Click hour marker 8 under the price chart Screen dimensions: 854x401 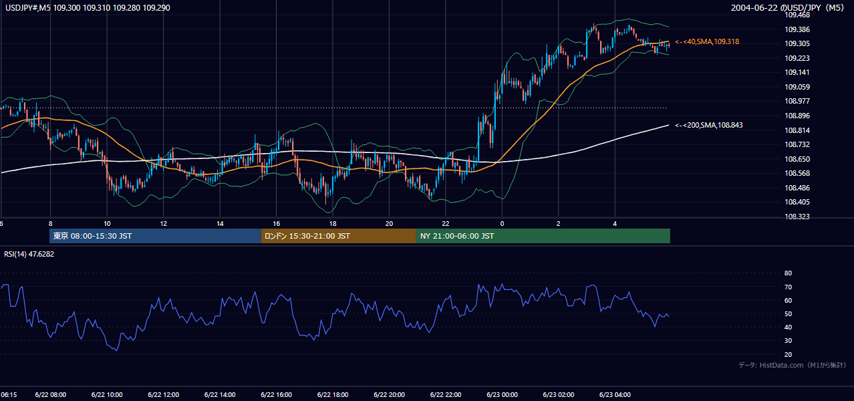[50, 224]
